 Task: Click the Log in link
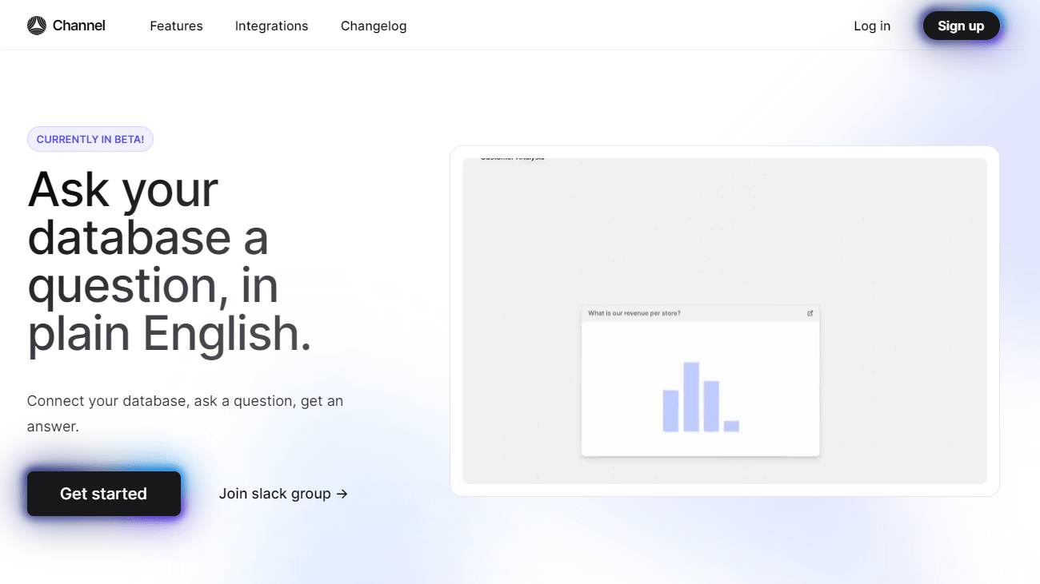pos(871,26)
